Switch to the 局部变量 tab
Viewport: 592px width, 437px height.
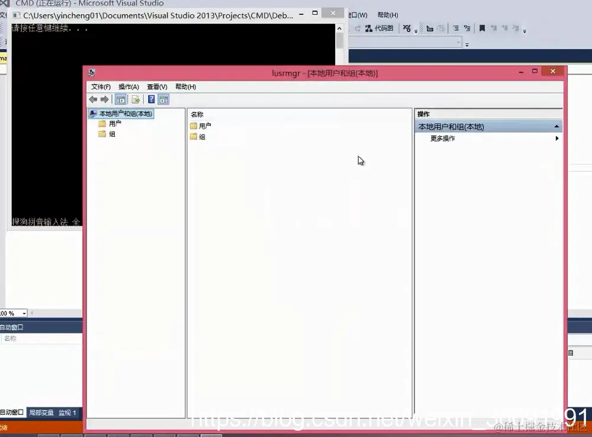pos(41,413)
